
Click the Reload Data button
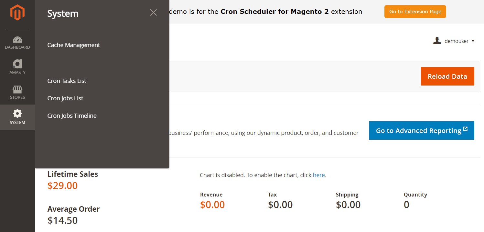(x=447, y=76)
